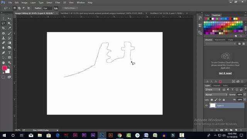The image size is (247, 139).
Task: Click status bar arrow next to Doc info
Action: (58, 130)
